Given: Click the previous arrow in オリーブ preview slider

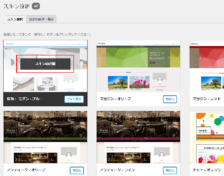Looking at the screenshot, I should pyautogui.click(x=108, y=58).
